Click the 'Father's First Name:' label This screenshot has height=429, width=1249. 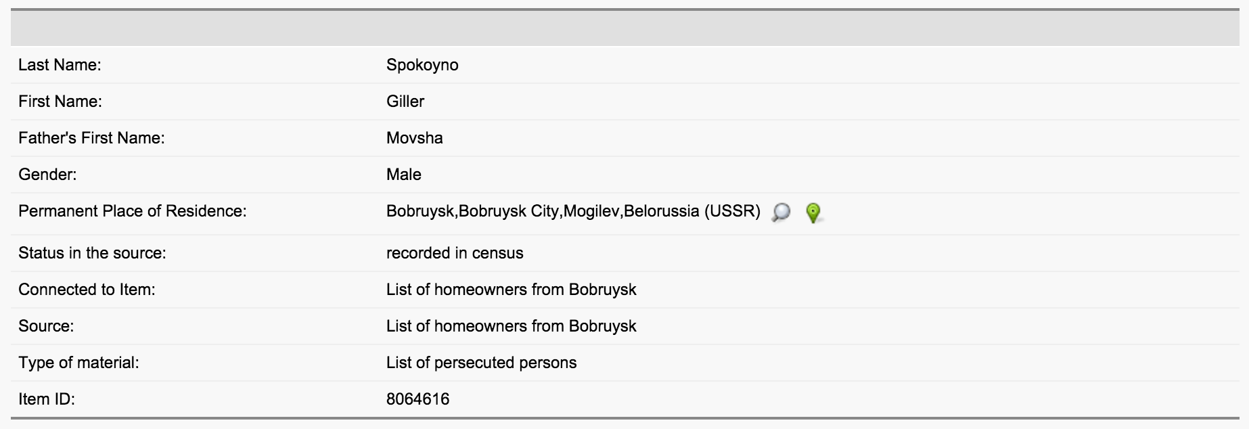[x=91, y=138]
